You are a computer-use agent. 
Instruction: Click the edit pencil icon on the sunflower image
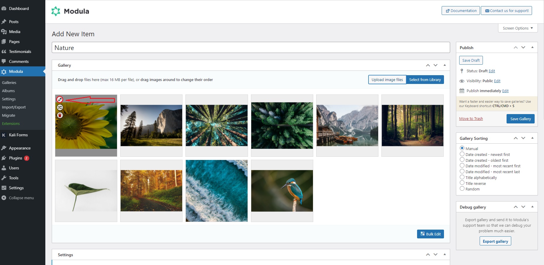pyautogui.click(x=60, y=99)
